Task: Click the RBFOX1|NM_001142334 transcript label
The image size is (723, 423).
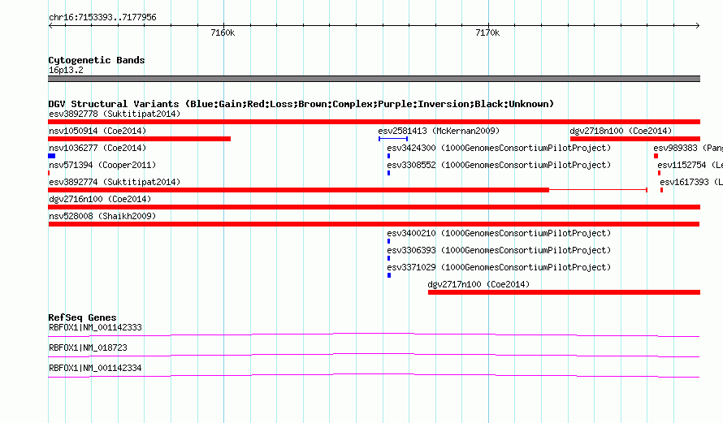Action: click(x=95, y=368)
